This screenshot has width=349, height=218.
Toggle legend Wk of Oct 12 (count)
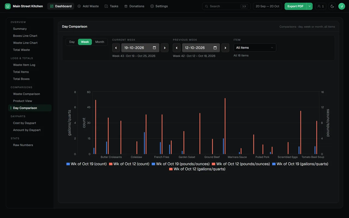coord(129,164)
